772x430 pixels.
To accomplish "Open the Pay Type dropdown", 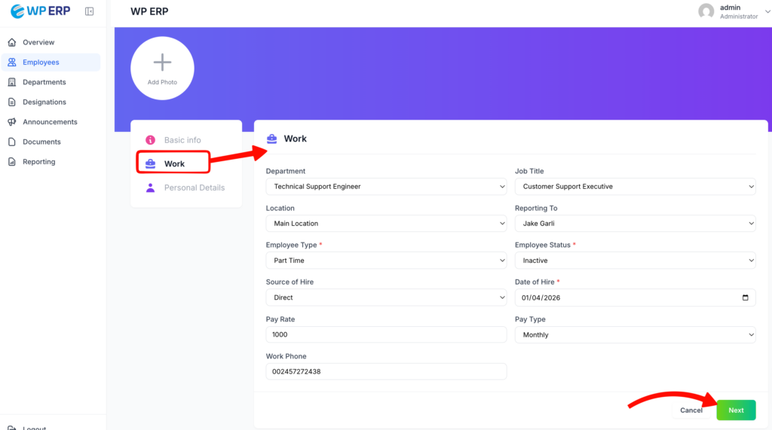I will tap(635, 334).
